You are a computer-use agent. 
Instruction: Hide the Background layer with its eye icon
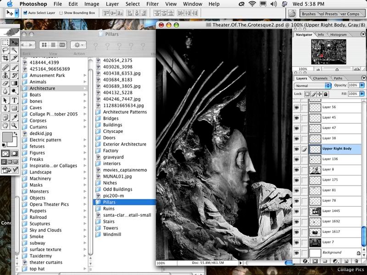296,253
